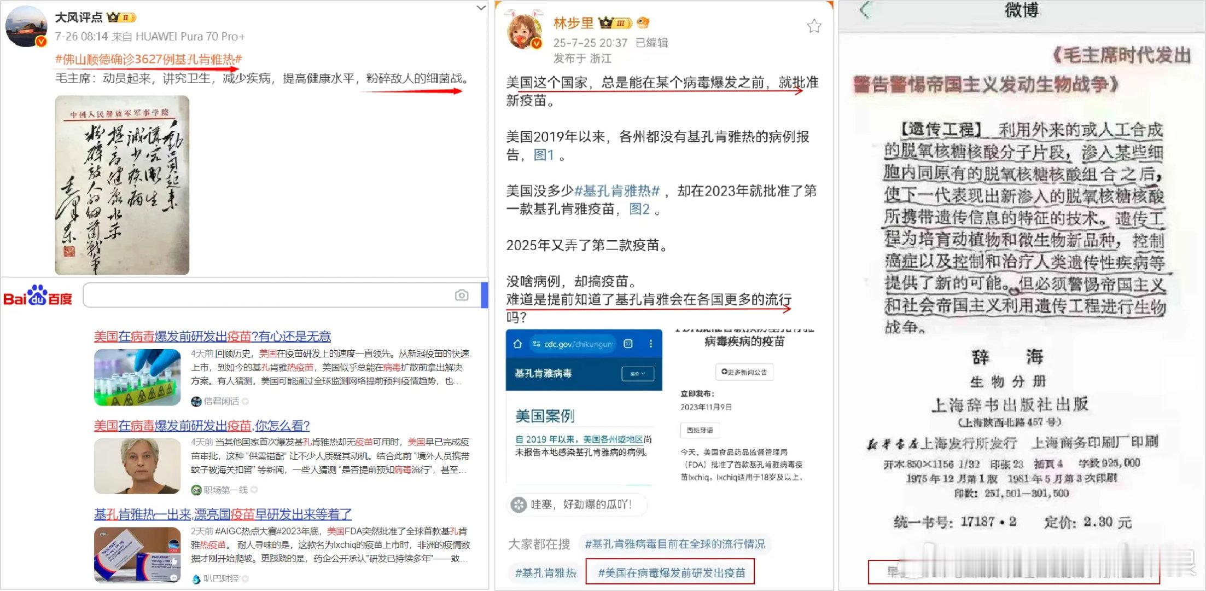Click 哇塞，好劲爆的瓜吖 comment prompt
The width and height of the screenshot is (1206, 591).
(576, 505)
